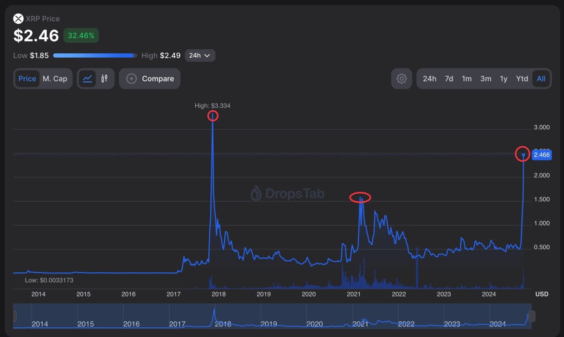Image resolution: width=564 pixels, height=337 pixels.
Task: Select the 24h timeframe tab
Action: pos(430,79)
